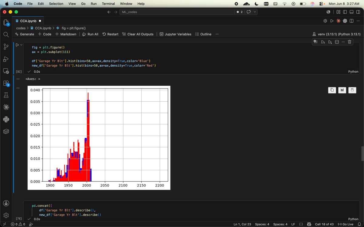Open the Help menu

tap(141, 4)
